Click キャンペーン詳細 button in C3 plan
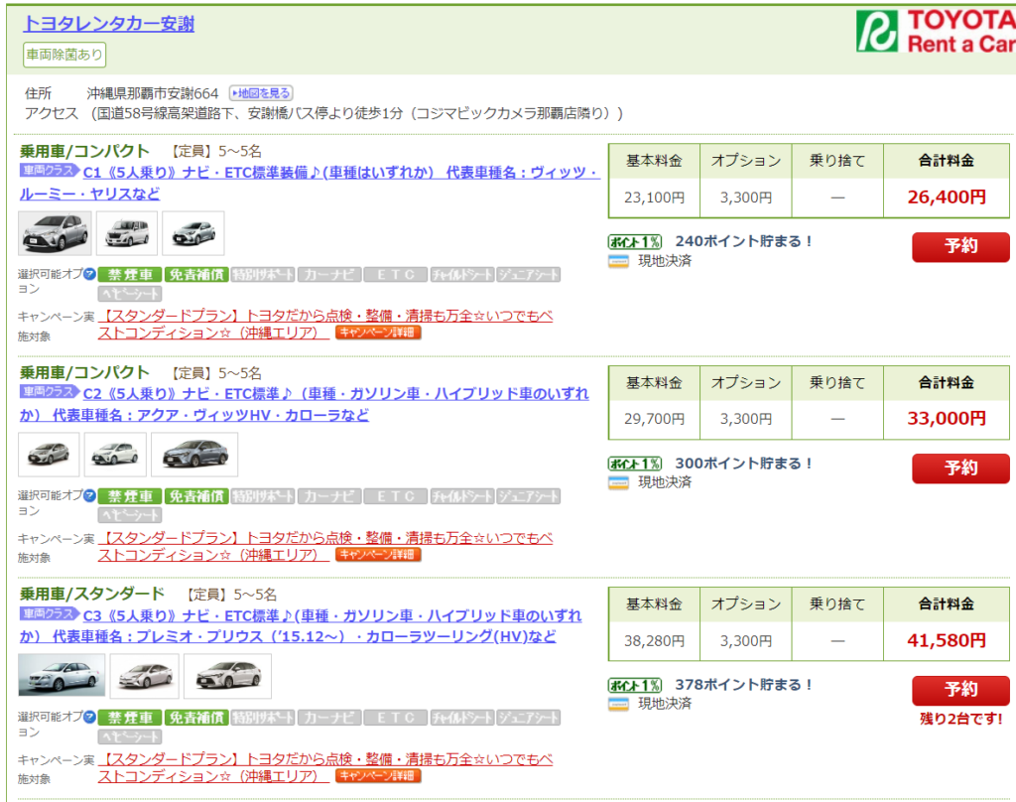This screenshot has width=1016, height=802. (378, 775)
